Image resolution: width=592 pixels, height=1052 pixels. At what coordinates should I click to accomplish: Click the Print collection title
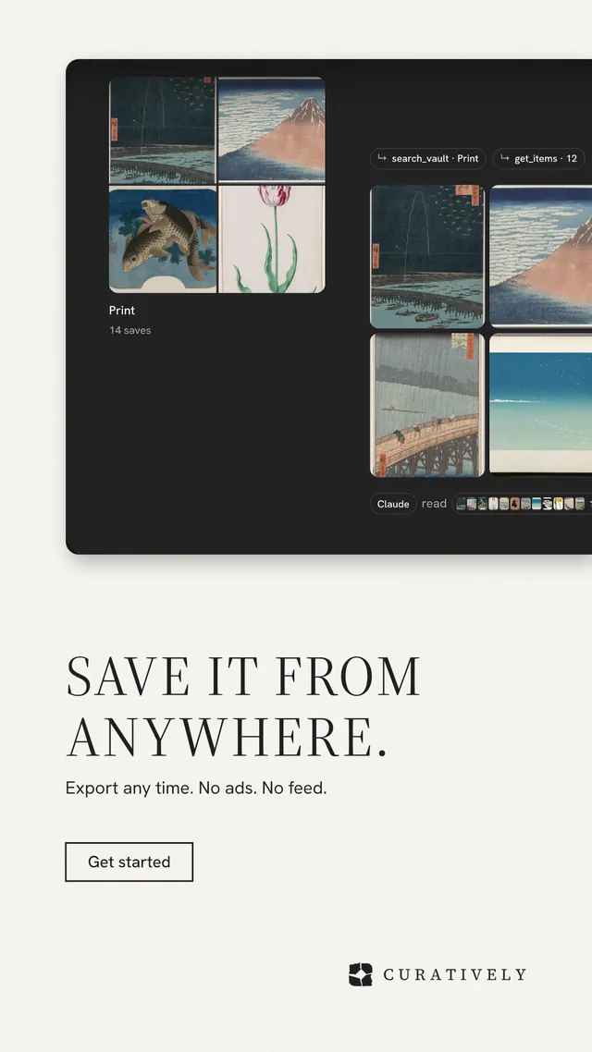coord(122,310)
